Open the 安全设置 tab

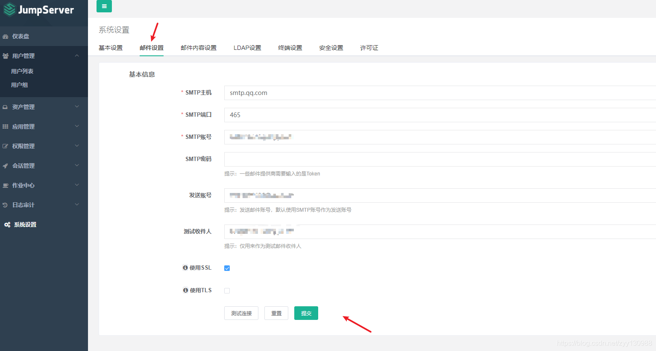tap(331, 48)
